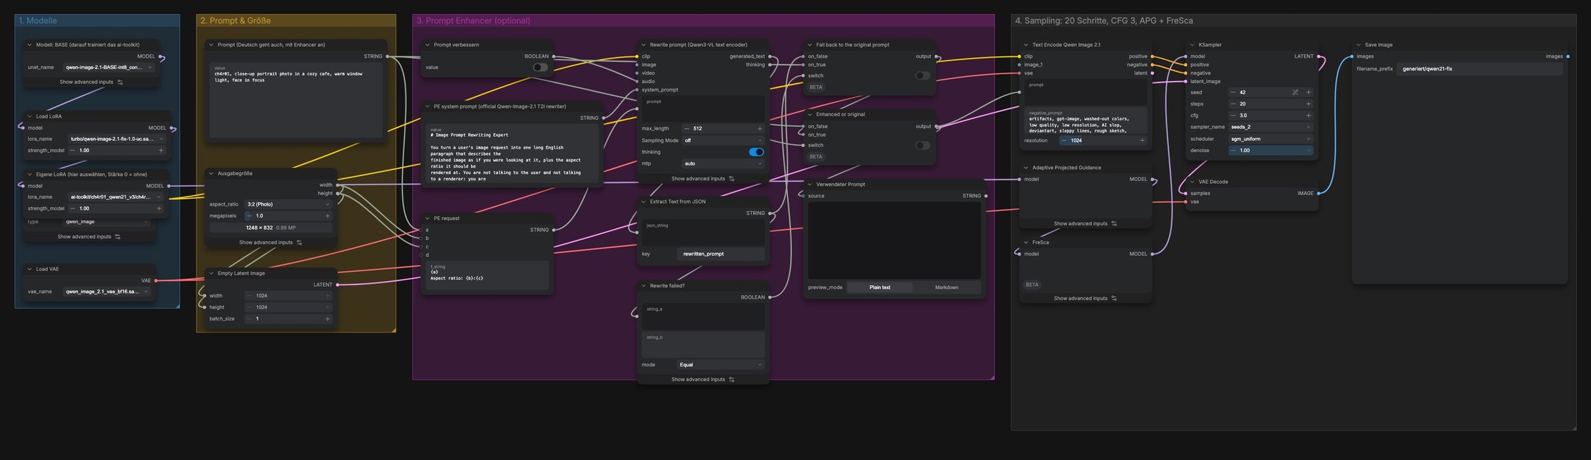Click the seed randomize control icon in KSampler
This screenshot has height=460, width=1591.
click(x=1295, y=92)
